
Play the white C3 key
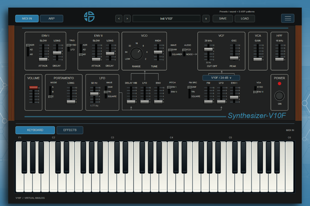[x=113, y=182]
